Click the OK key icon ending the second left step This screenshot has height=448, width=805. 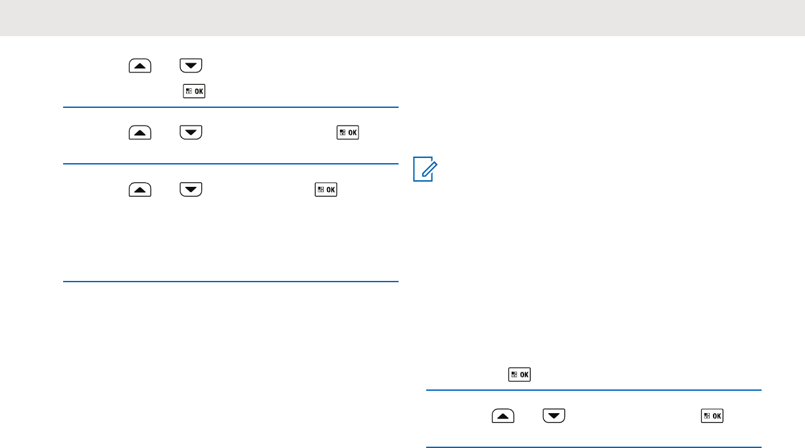348,133
